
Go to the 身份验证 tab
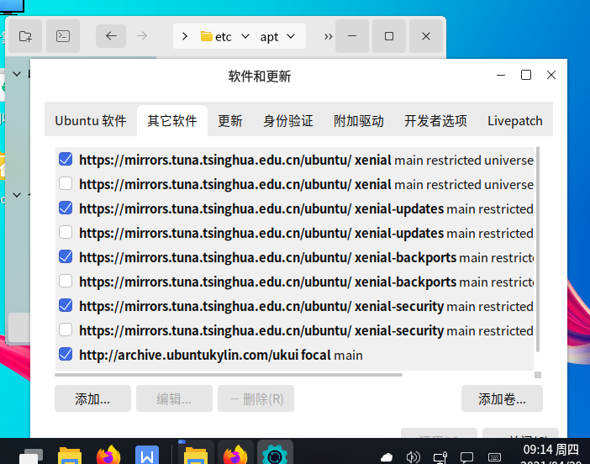click(287, 121)
